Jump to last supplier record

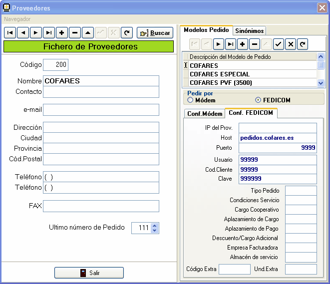tap(49, 33)
